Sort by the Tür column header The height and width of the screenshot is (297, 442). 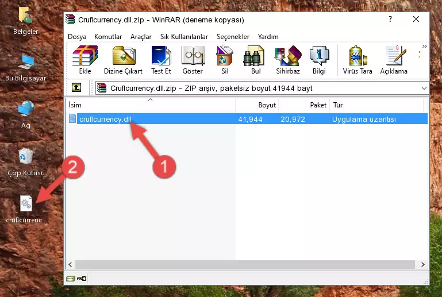pos(376,105)
